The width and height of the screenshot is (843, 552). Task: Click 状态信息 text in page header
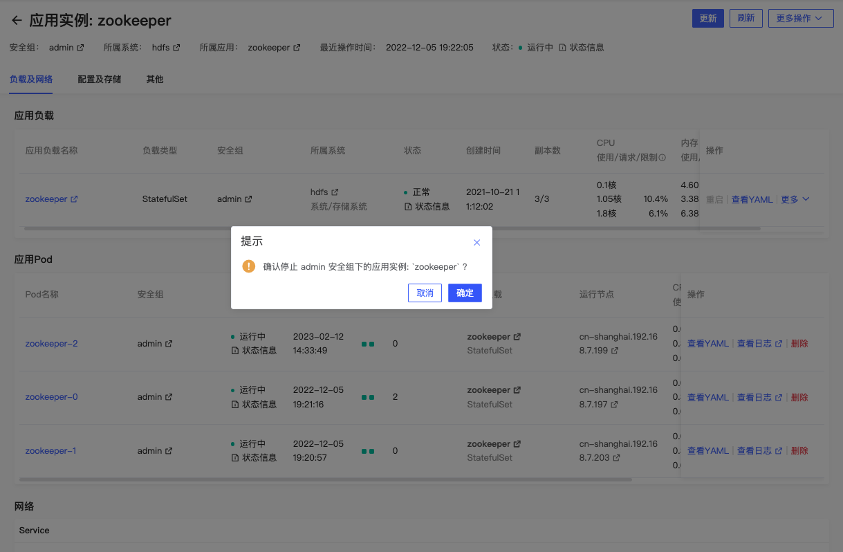(x=586, y=48)
